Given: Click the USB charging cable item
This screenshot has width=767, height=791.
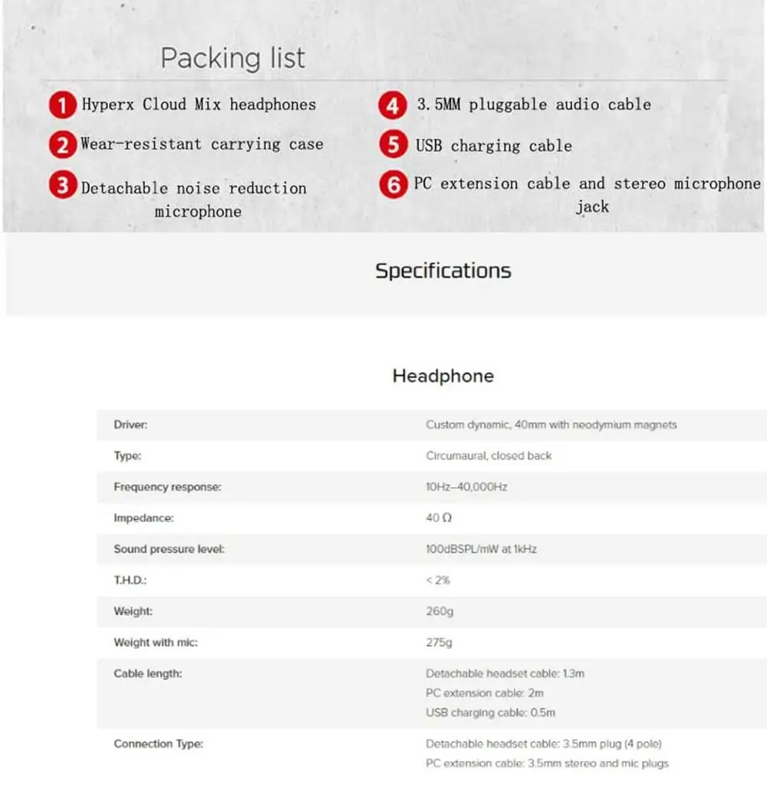Looking at the screenshot, I should click(494, 146).
